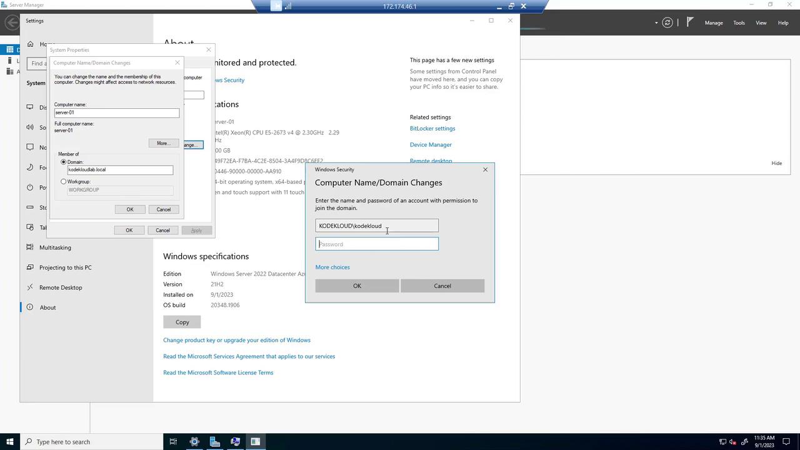The width and height of the screenshot is (800, 450).
Task: Open Server Manager from the taskbar
Action: pyautogui.click(x=214, y=442)
